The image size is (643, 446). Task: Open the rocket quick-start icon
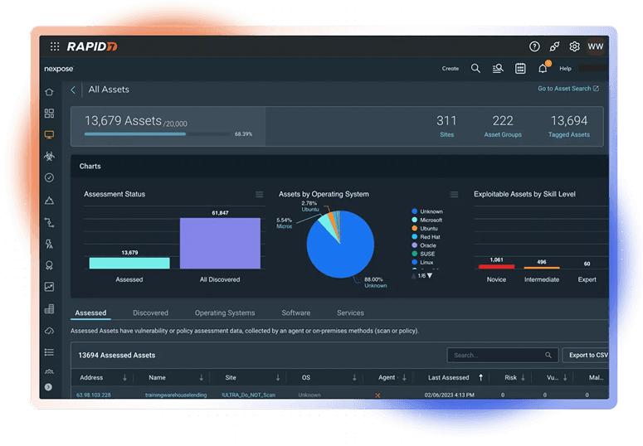click(x=554, y=46)
